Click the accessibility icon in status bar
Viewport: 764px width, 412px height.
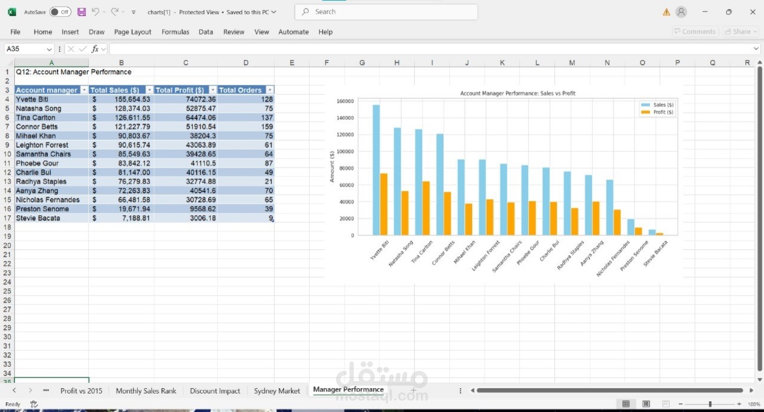(34, 404)
